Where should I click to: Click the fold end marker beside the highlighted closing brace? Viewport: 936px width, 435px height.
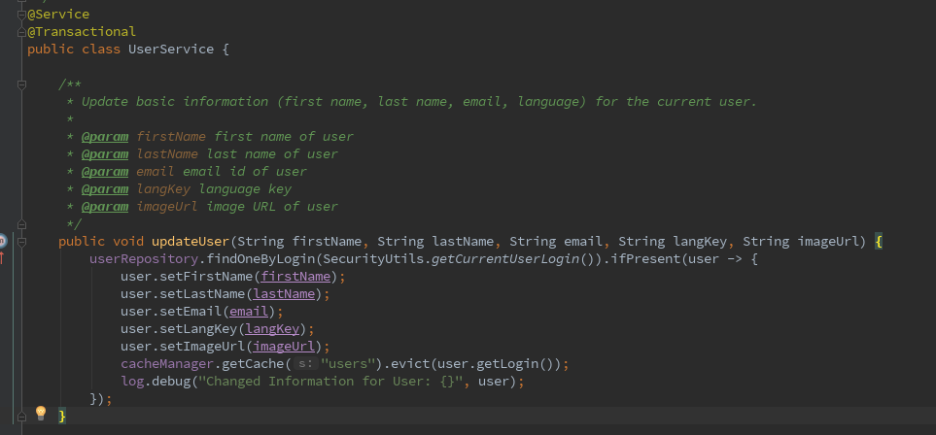[22, 416]
